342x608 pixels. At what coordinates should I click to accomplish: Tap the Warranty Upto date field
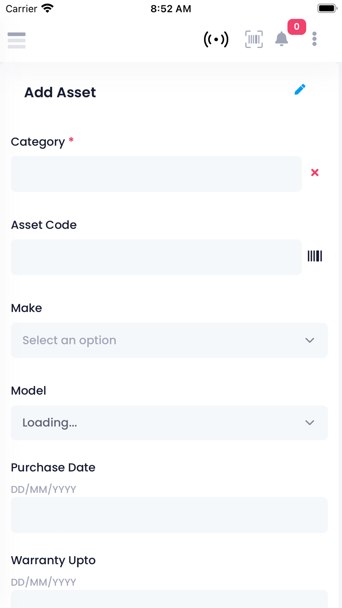click(169, 599)
